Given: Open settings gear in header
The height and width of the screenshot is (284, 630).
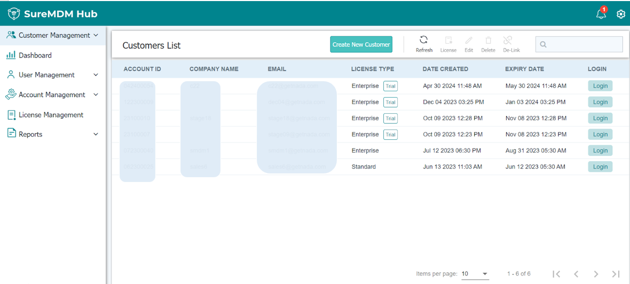Looking at the screenshot, I should 621,14.
